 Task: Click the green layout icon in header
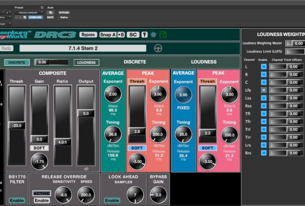[x=163, y=35]
